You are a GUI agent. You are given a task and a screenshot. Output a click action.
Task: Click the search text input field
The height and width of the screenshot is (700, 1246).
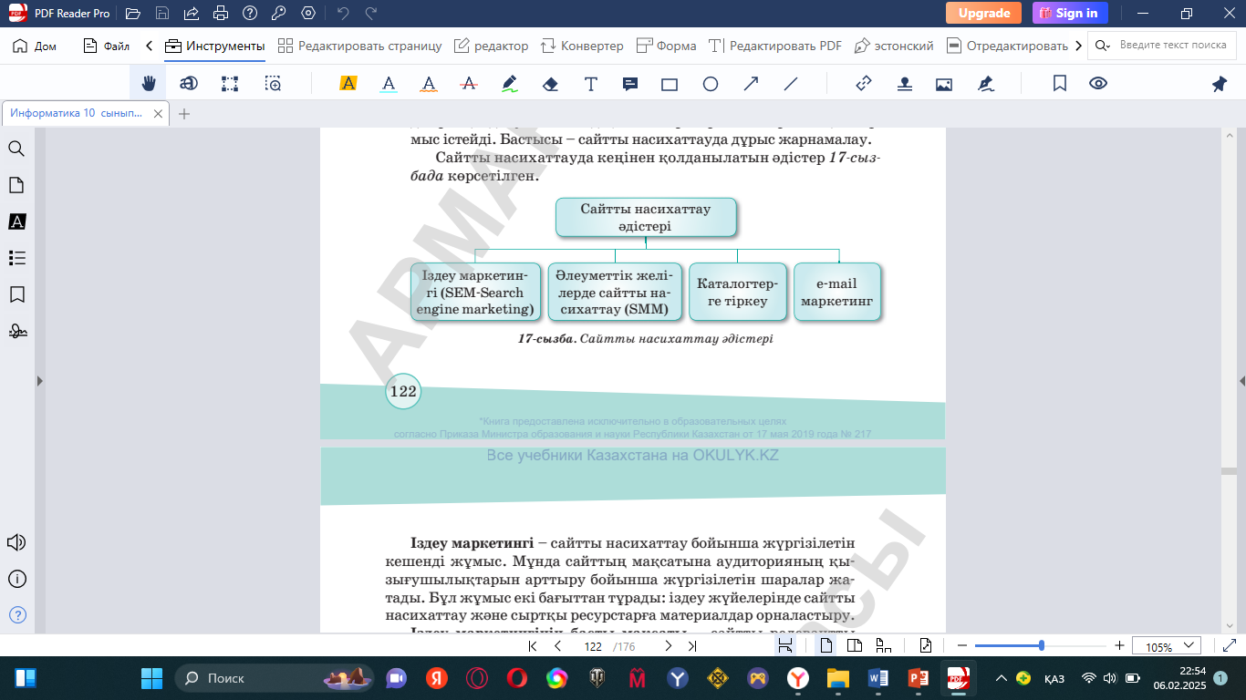tap(1172, 45)
